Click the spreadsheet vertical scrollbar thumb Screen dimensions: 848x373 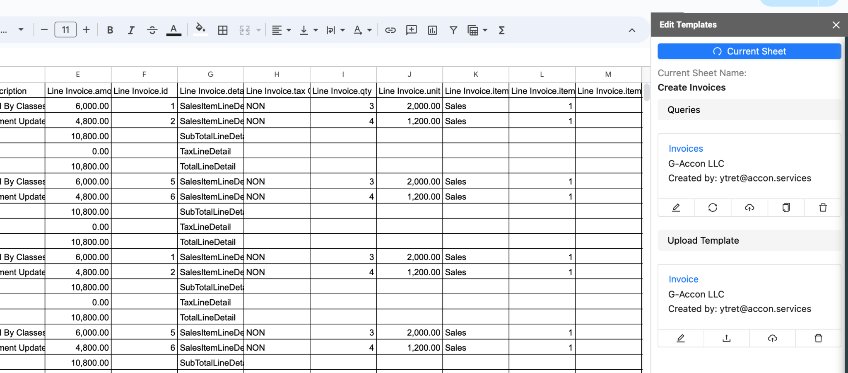coord(646,92)
